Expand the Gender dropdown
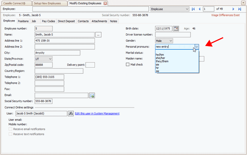The image size is (247, 155). tap(170, 41)
